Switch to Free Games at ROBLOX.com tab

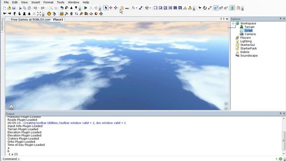[x=30, y=19]
